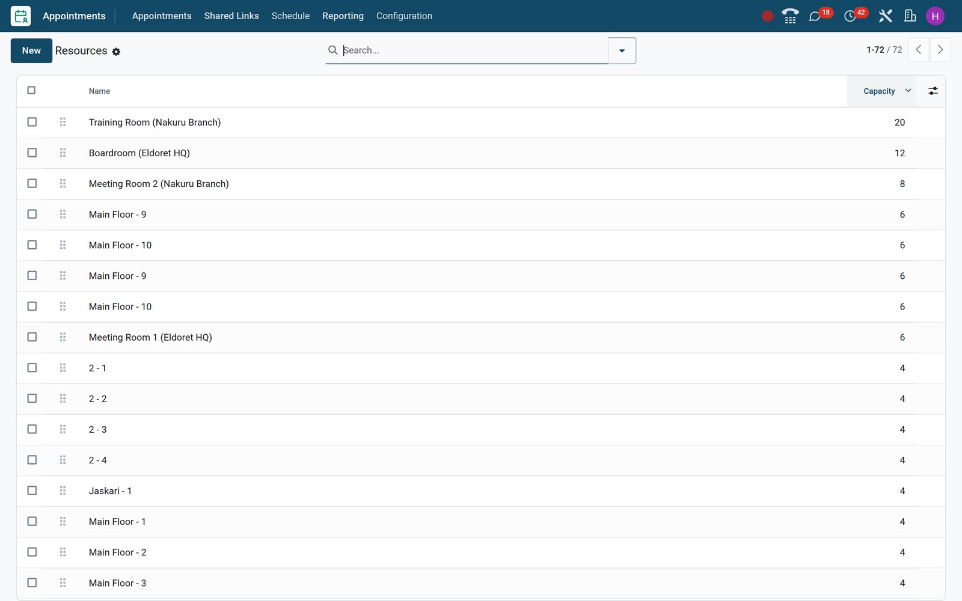Click the Appointments app title
Image resolution: width=962 pixels, height=601 pixels.
pyautogui.click(x=74, y=16)
